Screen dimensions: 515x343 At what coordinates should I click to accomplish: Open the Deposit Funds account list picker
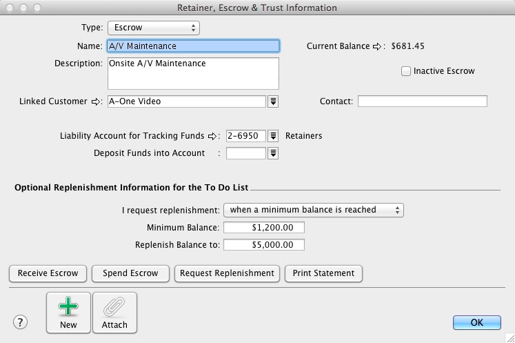pyautogui.click(x=273, y=153)
